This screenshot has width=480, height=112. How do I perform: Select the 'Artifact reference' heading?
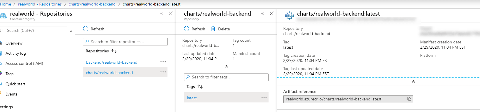(x=300, y=91)
